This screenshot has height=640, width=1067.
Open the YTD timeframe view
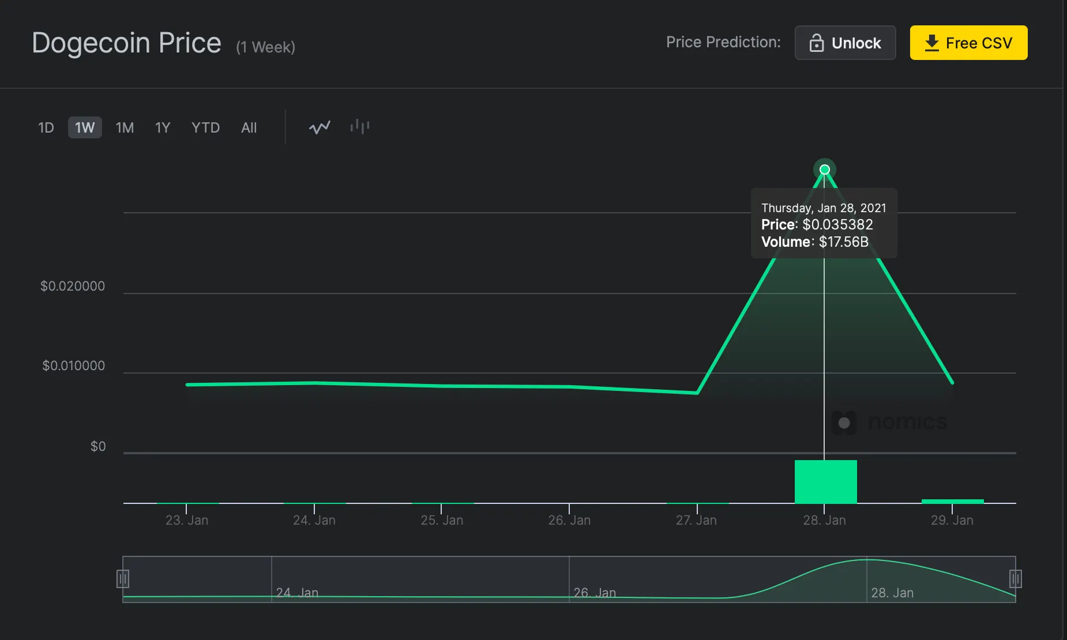[x=205, y=127]
